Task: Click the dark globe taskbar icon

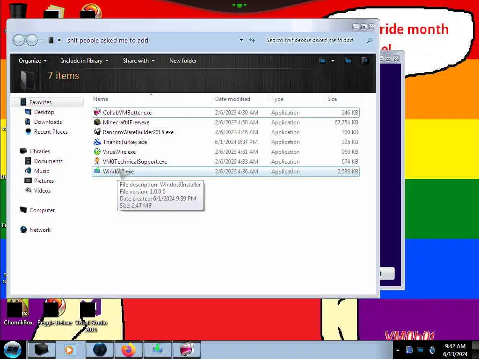Action: [x=100, y=350]
